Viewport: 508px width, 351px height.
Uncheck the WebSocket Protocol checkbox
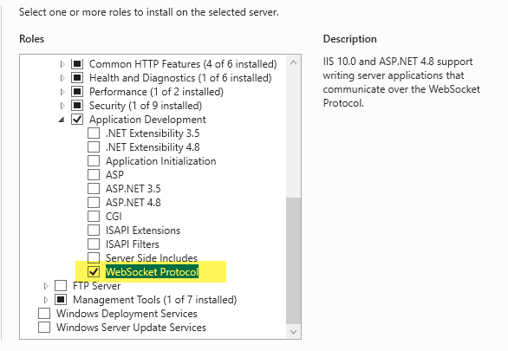94,271
